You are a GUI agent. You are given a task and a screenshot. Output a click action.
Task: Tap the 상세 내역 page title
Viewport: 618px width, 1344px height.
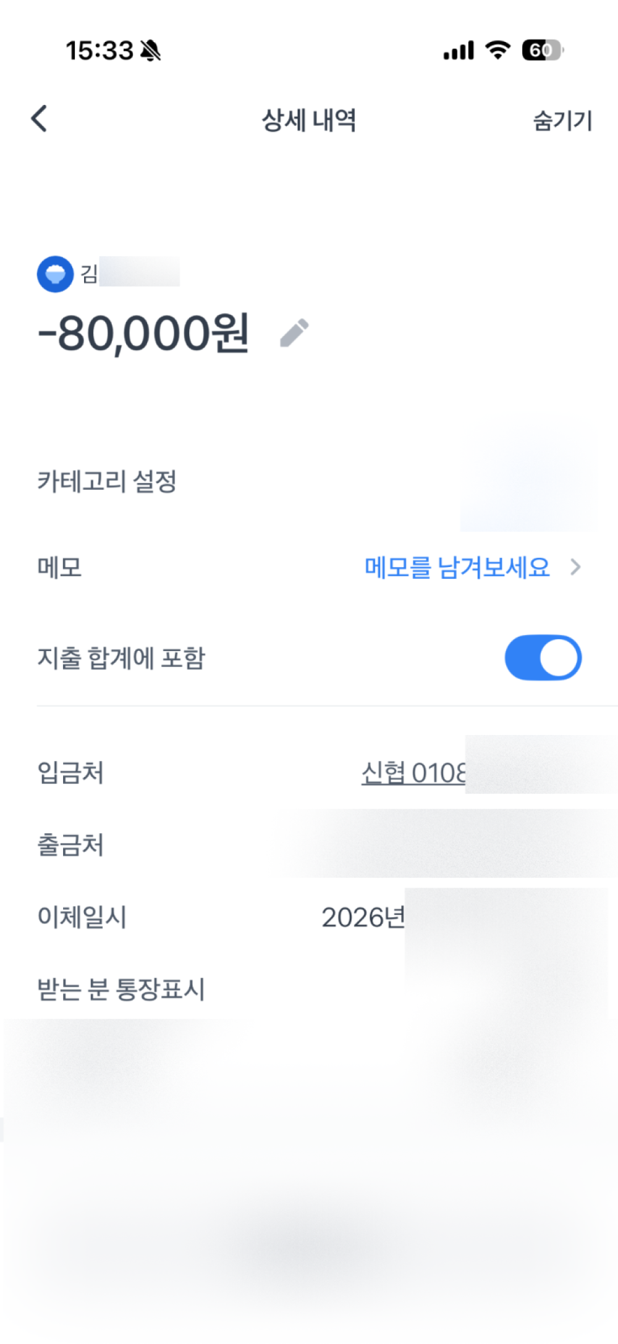[308, 120]
